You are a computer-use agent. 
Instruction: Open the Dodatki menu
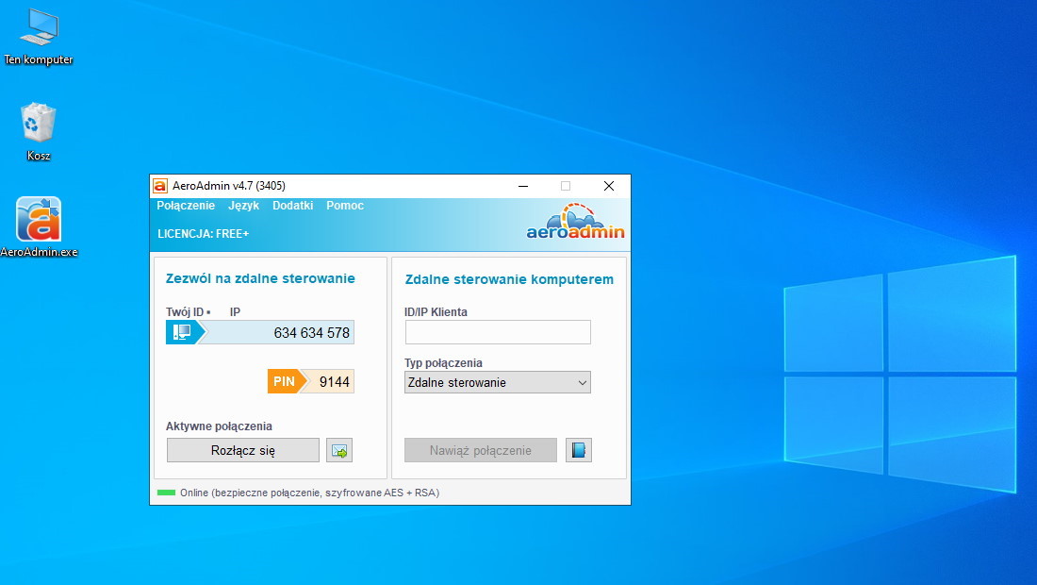292,206
